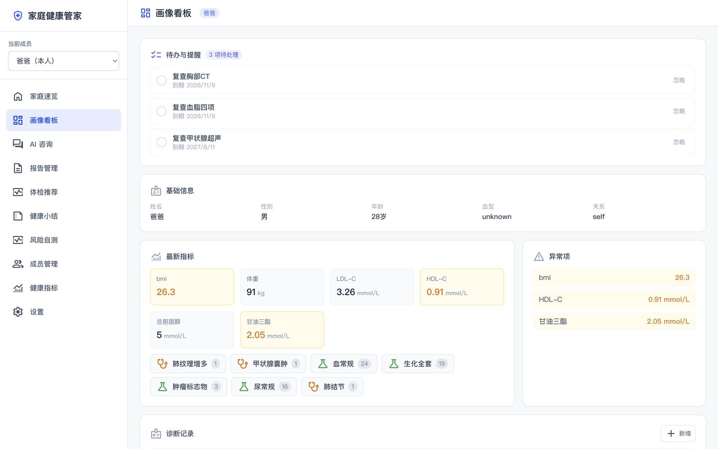Click the 报告管理 document icon
Viewport: 718px width, 449px height.
pyautogui.click(x=18, y=168)
